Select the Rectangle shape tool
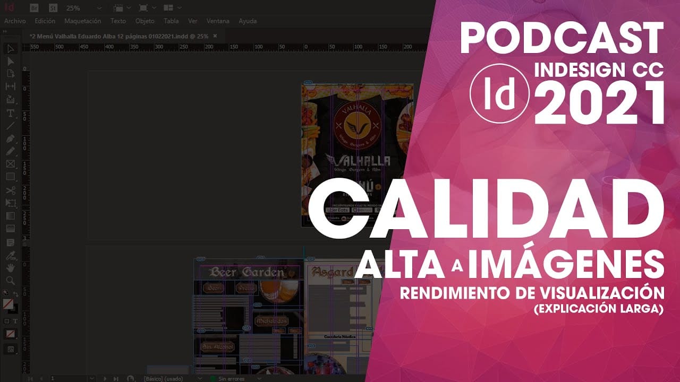The width and height of the screenshot is (680, 382). click(10, 177)
